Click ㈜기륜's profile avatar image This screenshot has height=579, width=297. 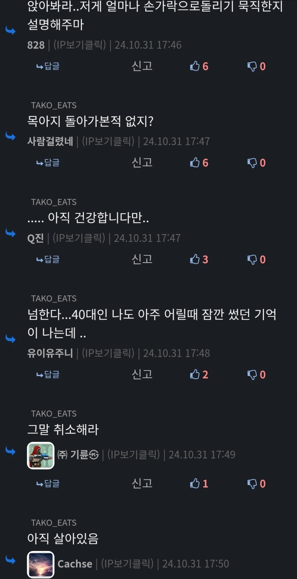click(40, 456)
